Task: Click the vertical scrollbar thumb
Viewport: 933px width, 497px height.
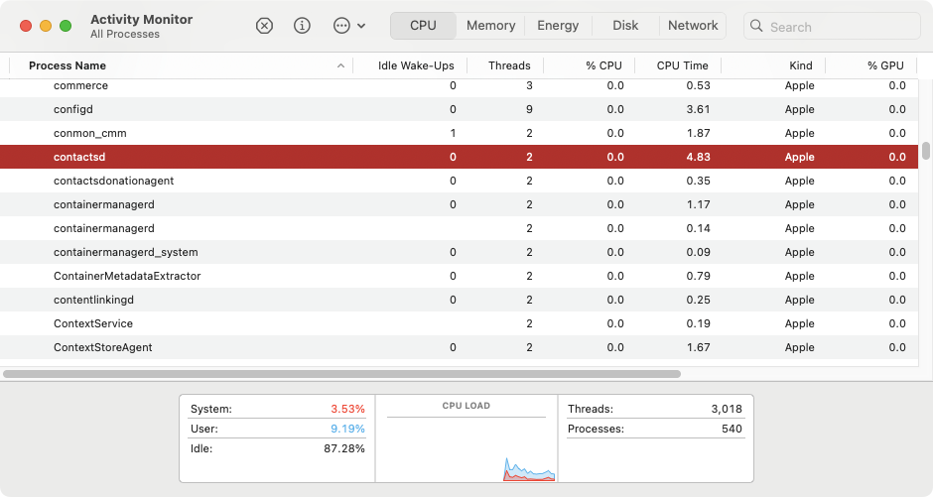Action: tap(926, 151)
